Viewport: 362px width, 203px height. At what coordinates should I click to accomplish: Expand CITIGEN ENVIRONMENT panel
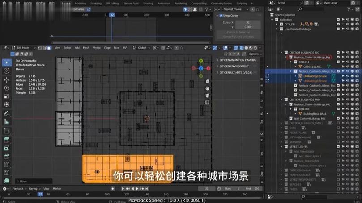tap(237, 66)
